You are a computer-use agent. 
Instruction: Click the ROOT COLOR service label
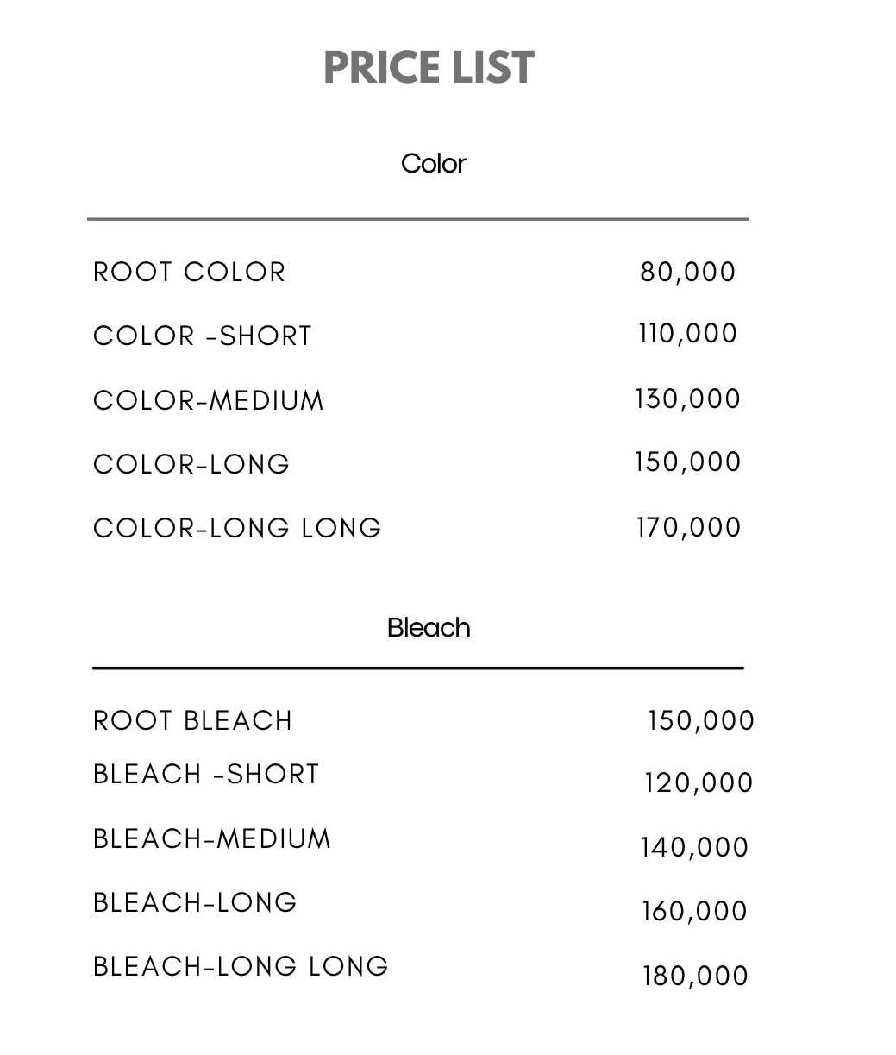click(189, 272)
